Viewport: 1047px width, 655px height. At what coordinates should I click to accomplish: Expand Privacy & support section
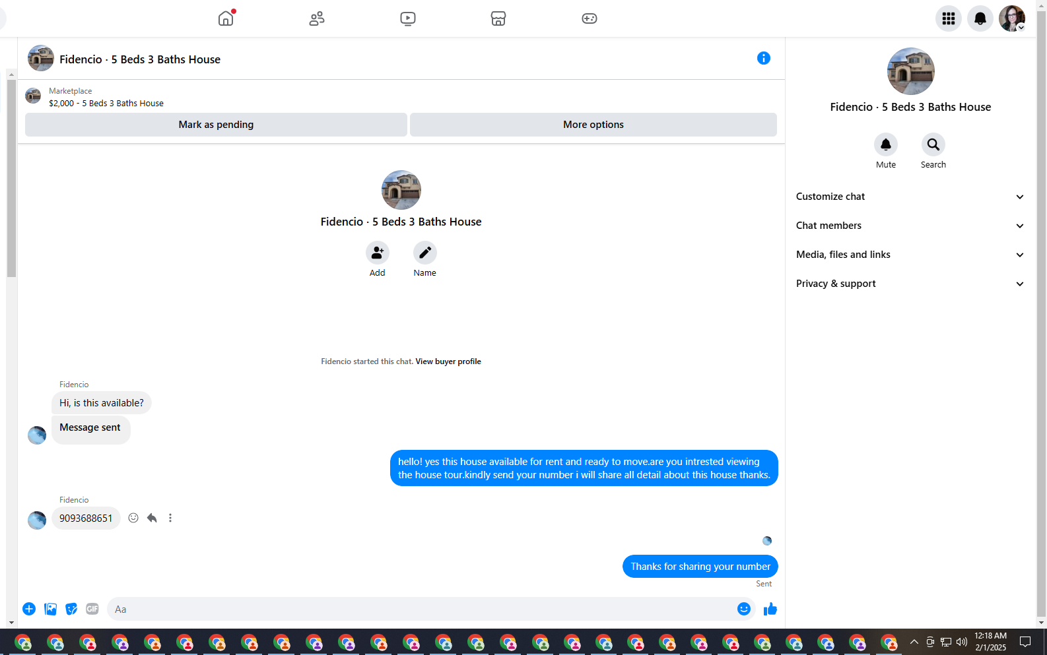(x=910, y=284)
